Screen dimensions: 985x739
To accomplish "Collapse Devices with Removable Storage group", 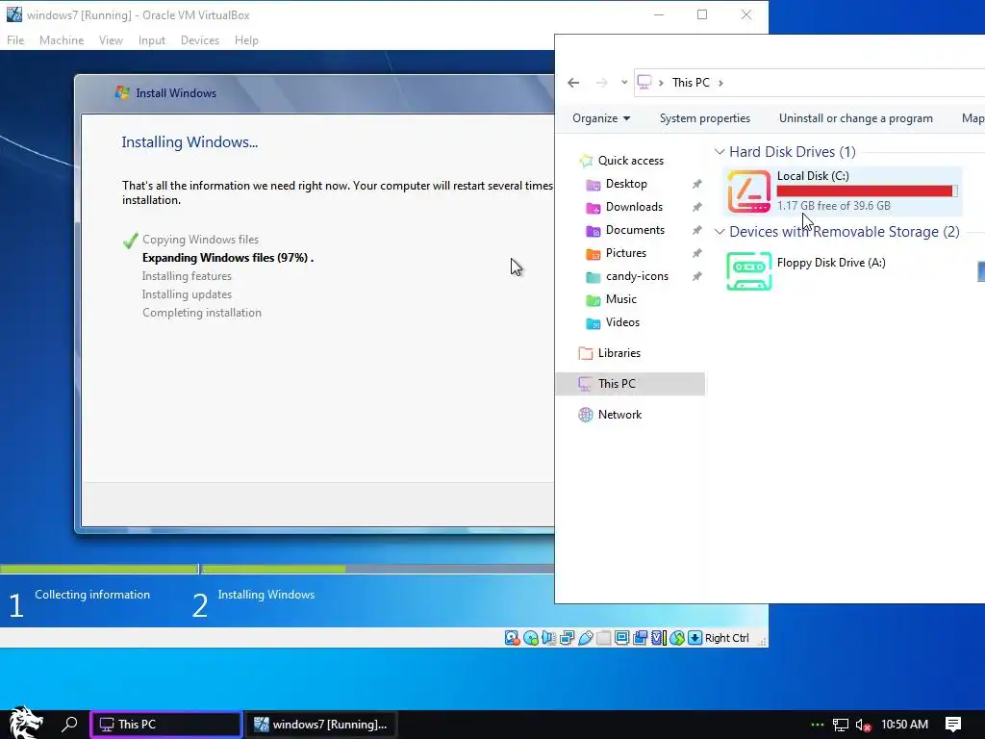I will pos(720,231).
